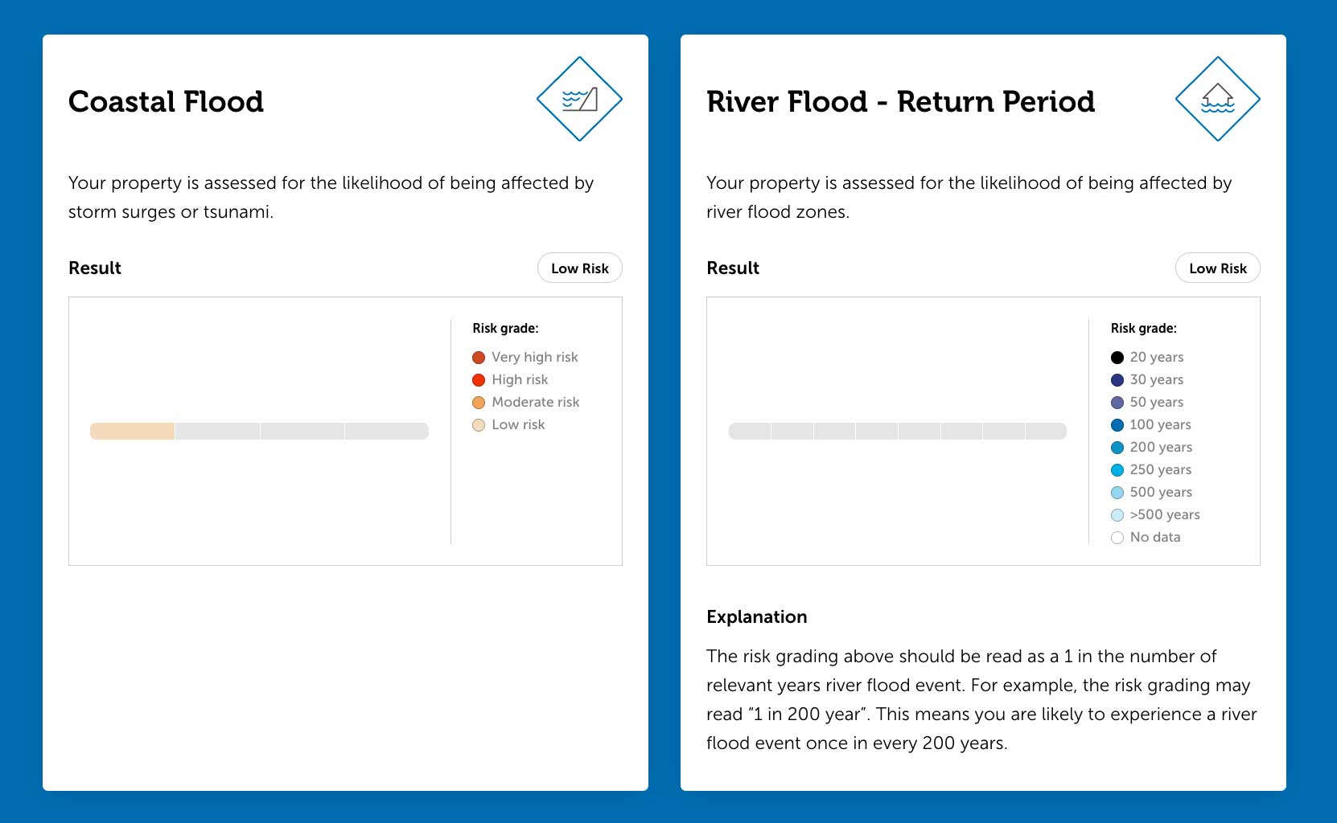Toggle the Moderate risk legend indicator
The width and height of the screenshot is (1337, 823).
478,402
